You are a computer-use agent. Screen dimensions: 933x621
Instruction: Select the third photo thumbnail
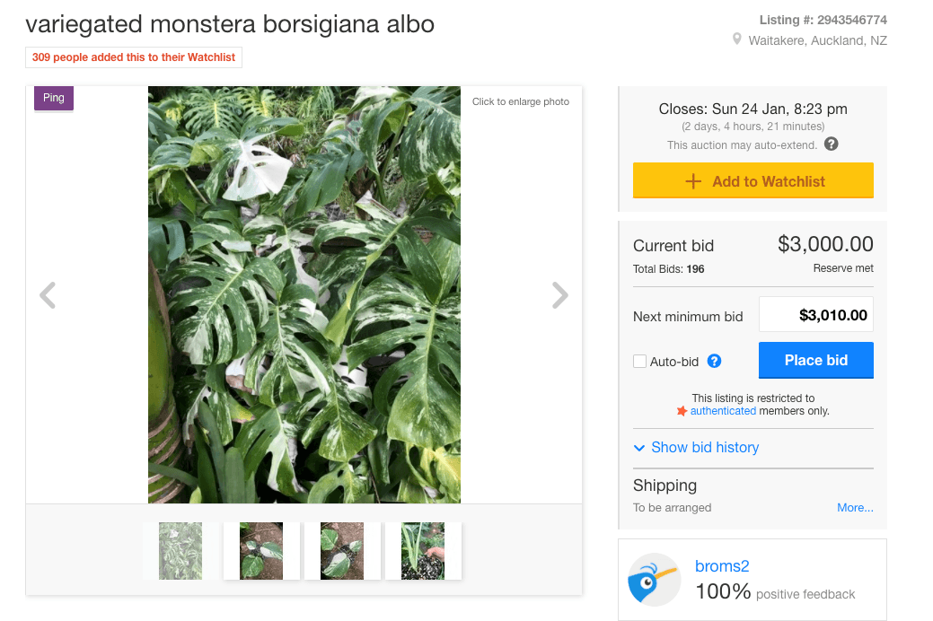pos(342,550)
